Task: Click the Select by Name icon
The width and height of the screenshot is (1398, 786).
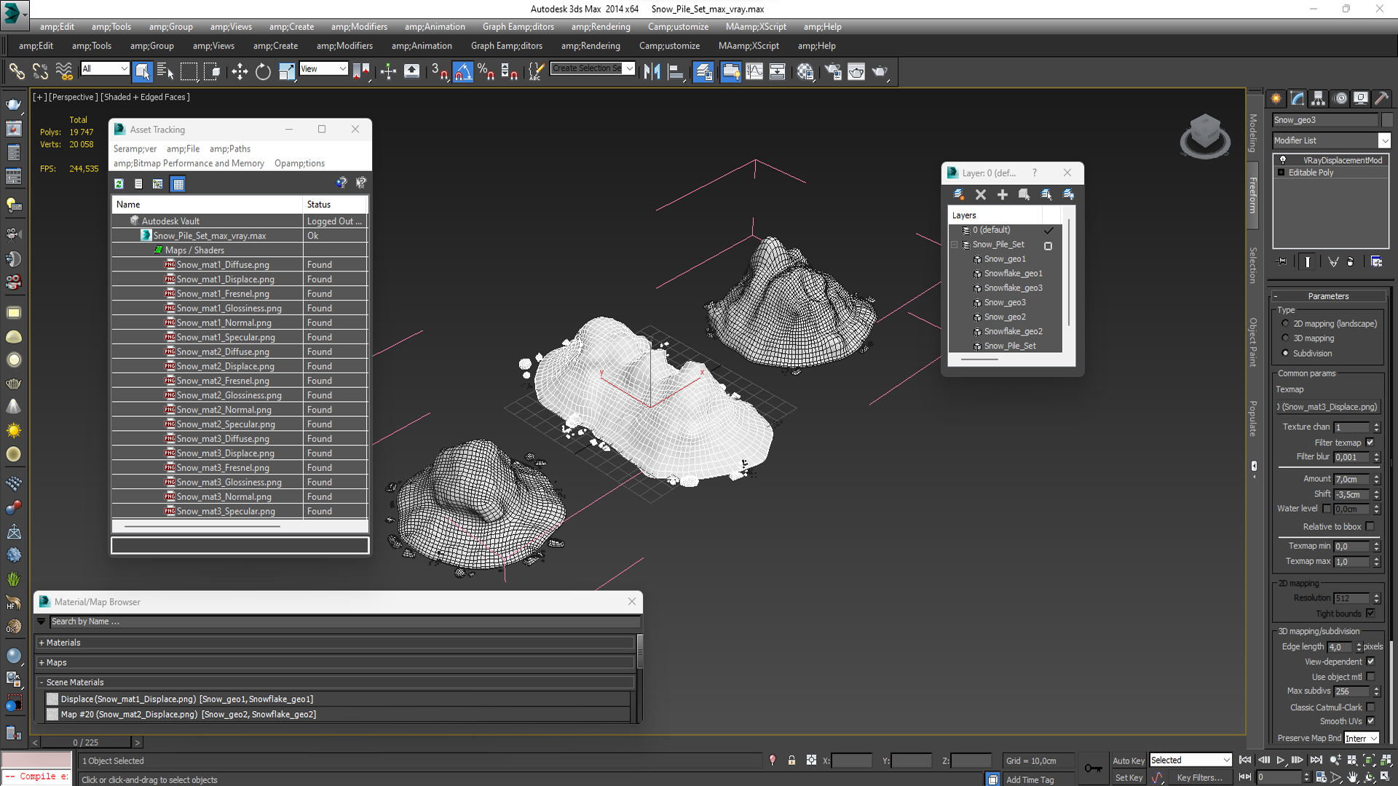Action: 165,71
